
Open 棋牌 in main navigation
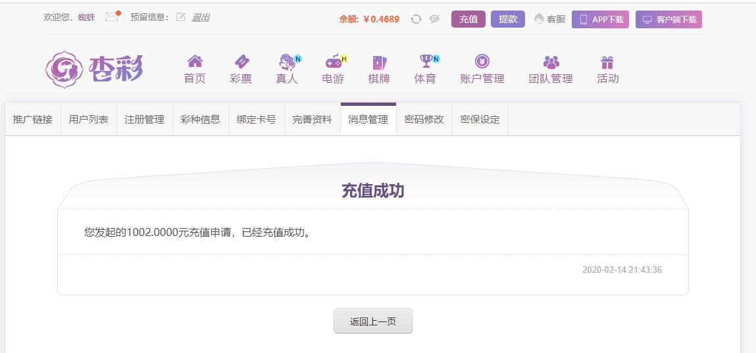(x=379, y=78)
